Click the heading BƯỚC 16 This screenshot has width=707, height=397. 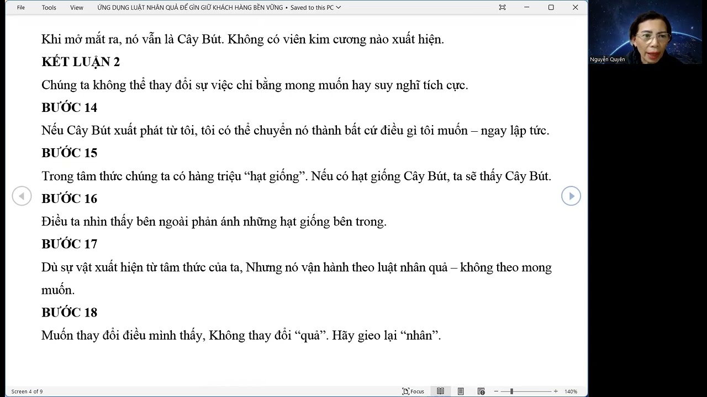click(x=70, y=198)
